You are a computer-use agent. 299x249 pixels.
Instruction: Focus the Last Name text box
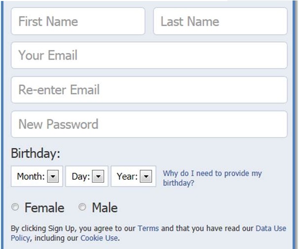(220, 21)
